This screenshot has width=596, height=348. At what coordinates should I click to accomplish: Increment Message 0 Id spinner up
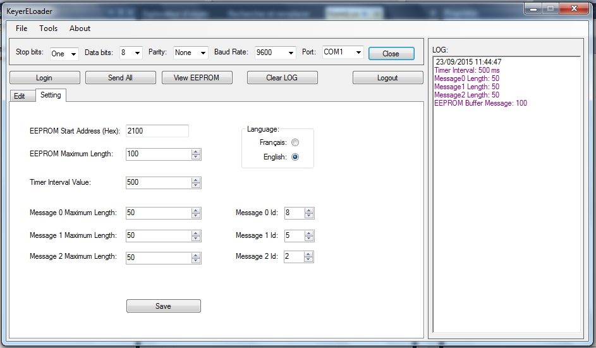tap(309, 210)
